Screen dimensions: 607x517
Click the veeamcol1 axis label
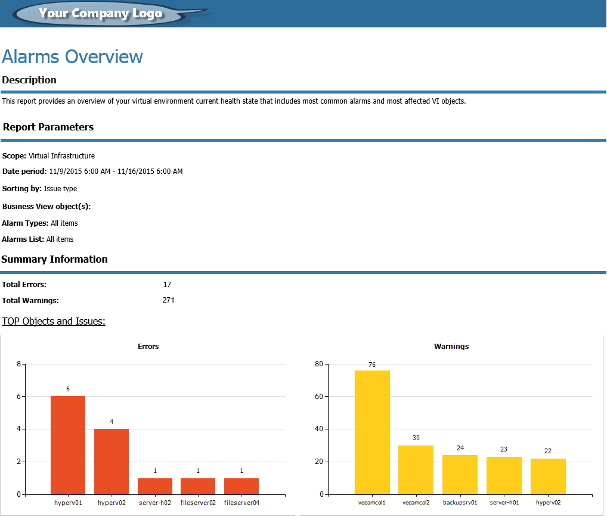click(372, 503)
